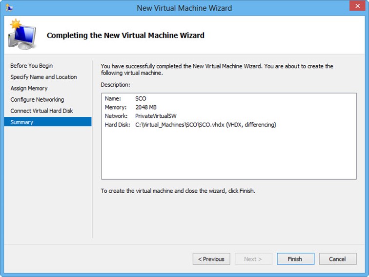Image resolution: width=369 pixels, height=277 pixels.
Task: Go to the Before You Begin step
Action: coord(32,66)
